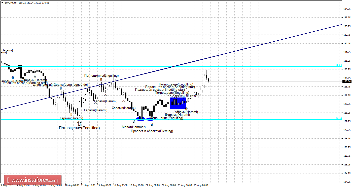
Task: Click the 133.25 price axis label
Action: pos(347,26)
